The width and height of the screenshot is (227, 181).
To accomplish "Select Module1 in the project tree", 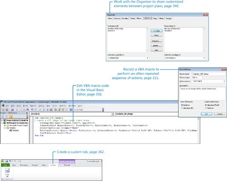I will [x=14, y=131].
